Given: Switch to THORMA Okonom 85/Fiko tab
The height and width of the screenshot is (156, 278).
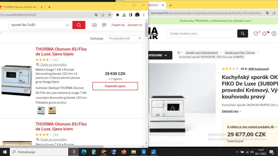Looking at the screenshot, I should (21, 7).
